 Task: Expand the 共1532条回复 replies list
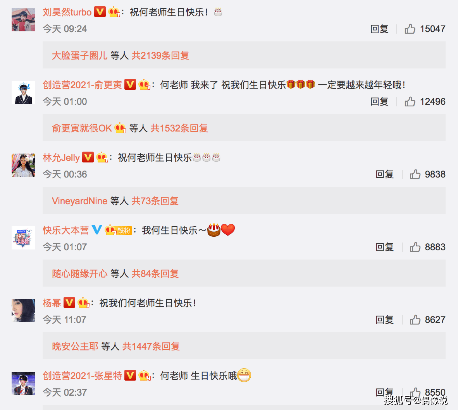[x=179, y=128]
